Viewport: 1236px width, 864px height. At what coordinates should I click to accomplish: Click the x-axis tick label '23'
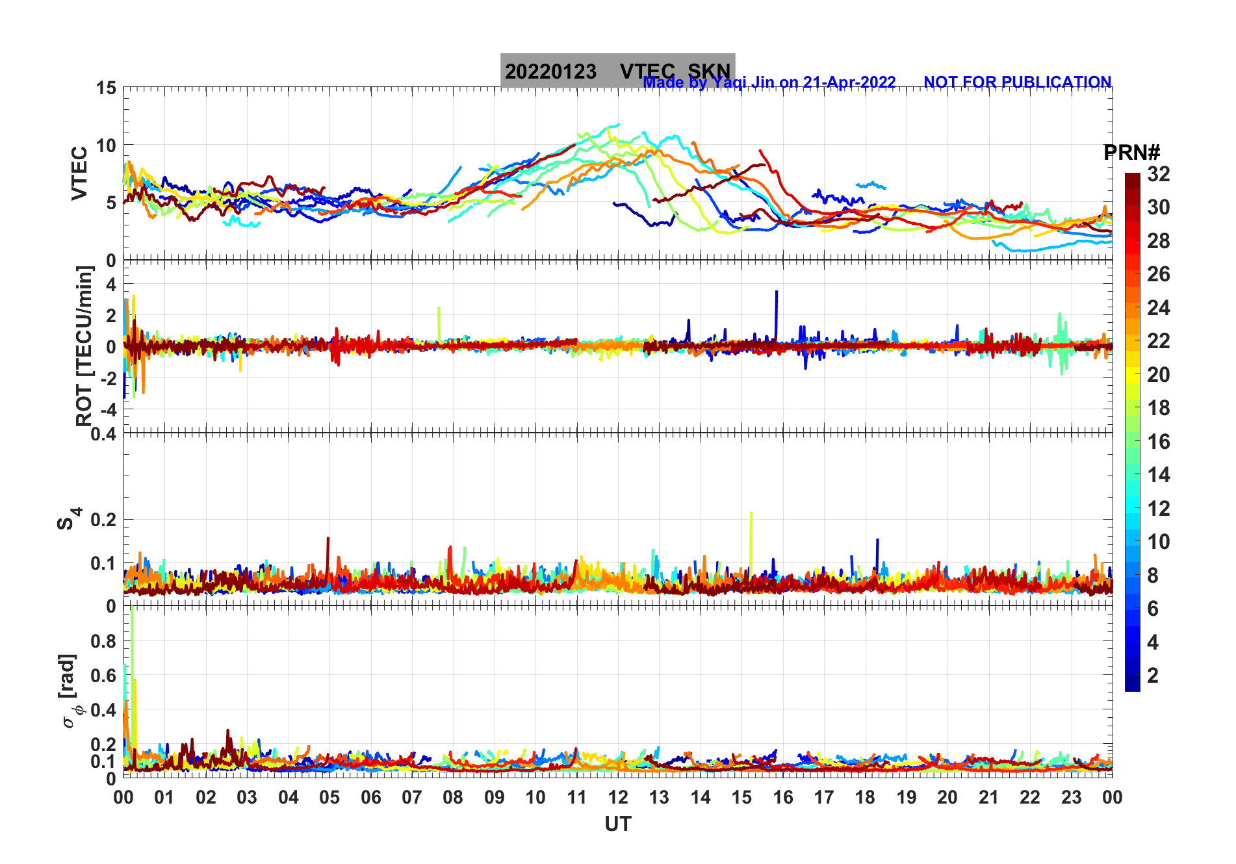[x=1071, y=797]
